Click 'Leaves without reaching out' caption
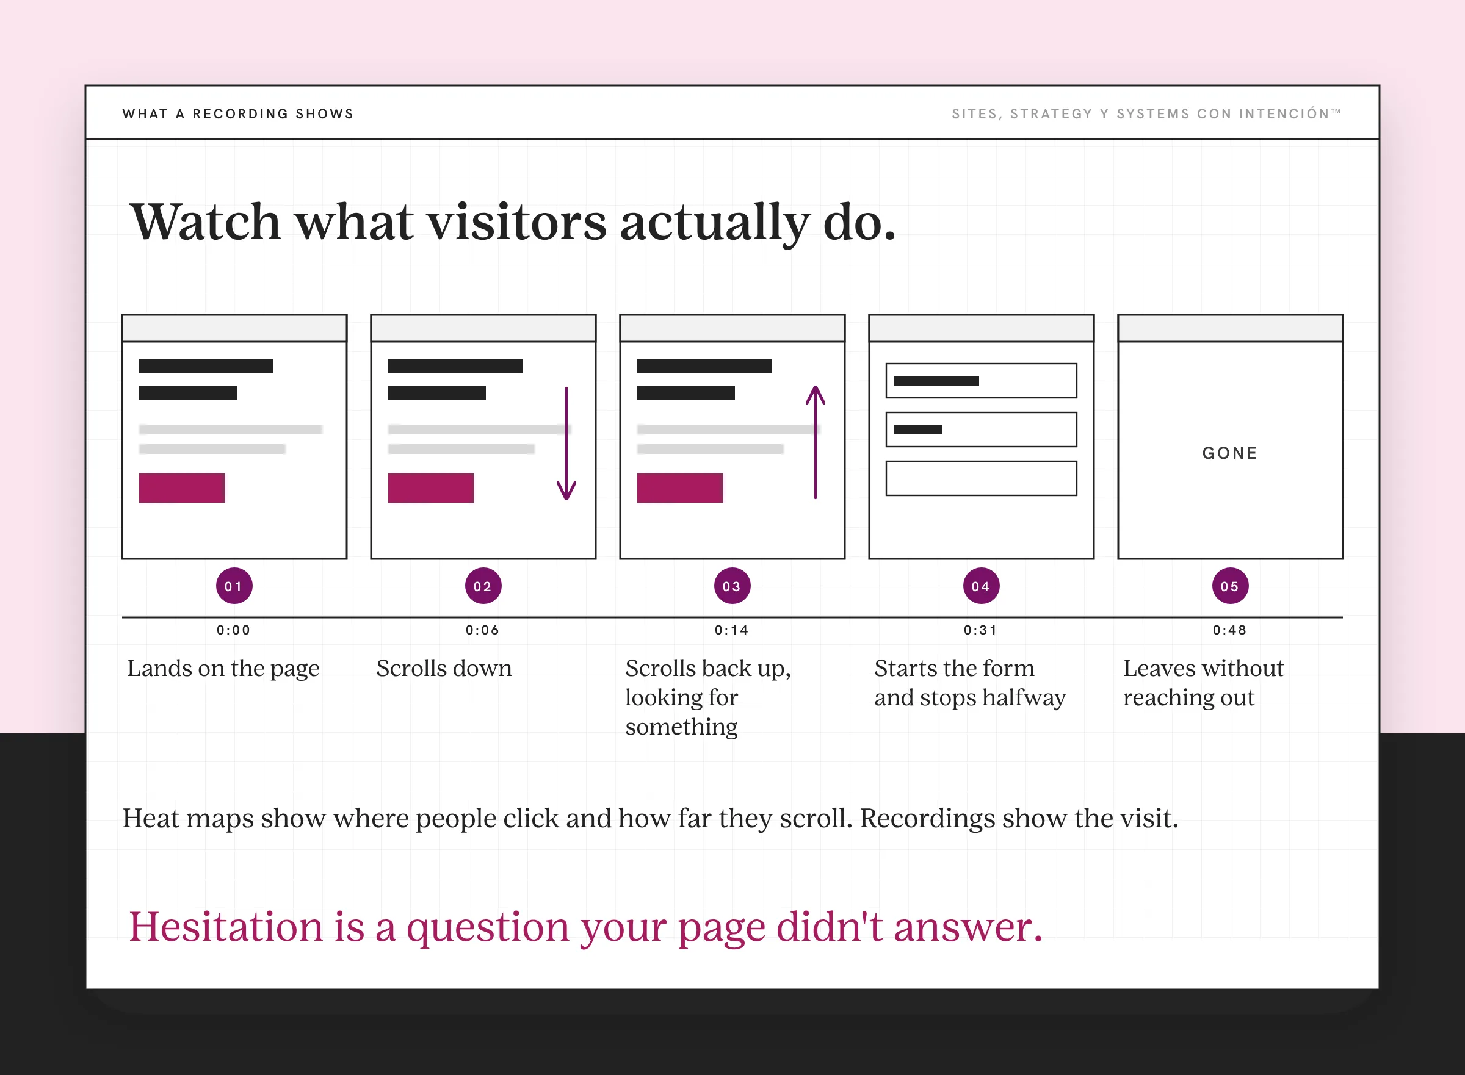The width and height of the screenshot is (1465, 1075). point(1203,683)
